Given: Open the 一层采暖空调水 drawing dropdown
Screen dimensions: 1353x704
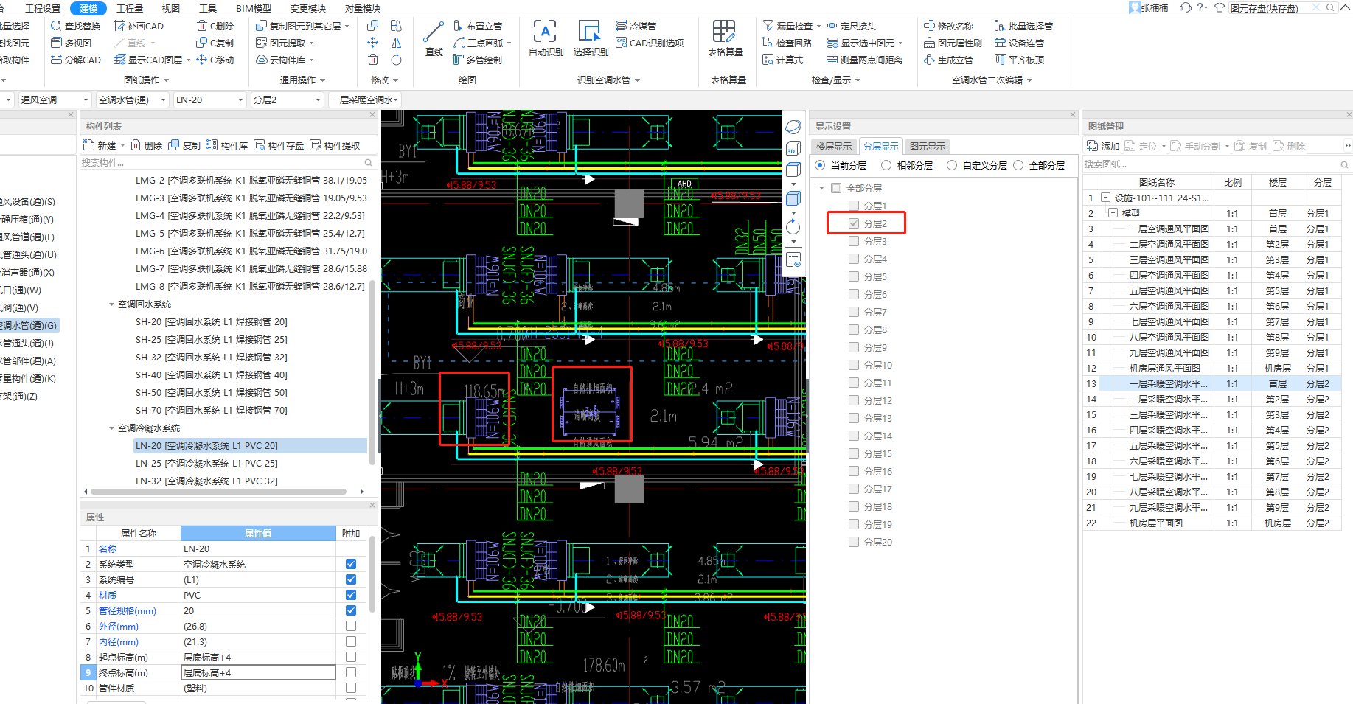Looking at the screenshot, I should click(364, 100).
